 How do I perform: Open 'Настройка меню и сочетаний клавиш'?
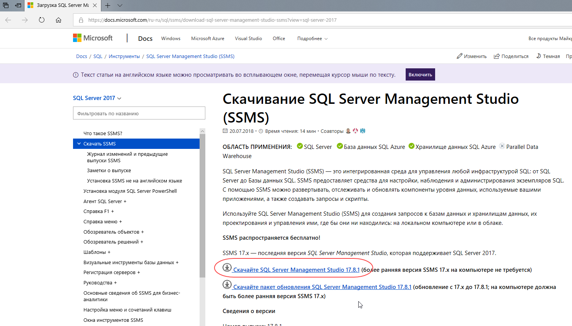pyautogui.click(x=127, y=310)
